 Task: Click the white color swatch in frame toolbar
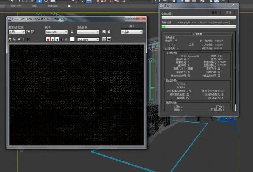click(72, 40)
